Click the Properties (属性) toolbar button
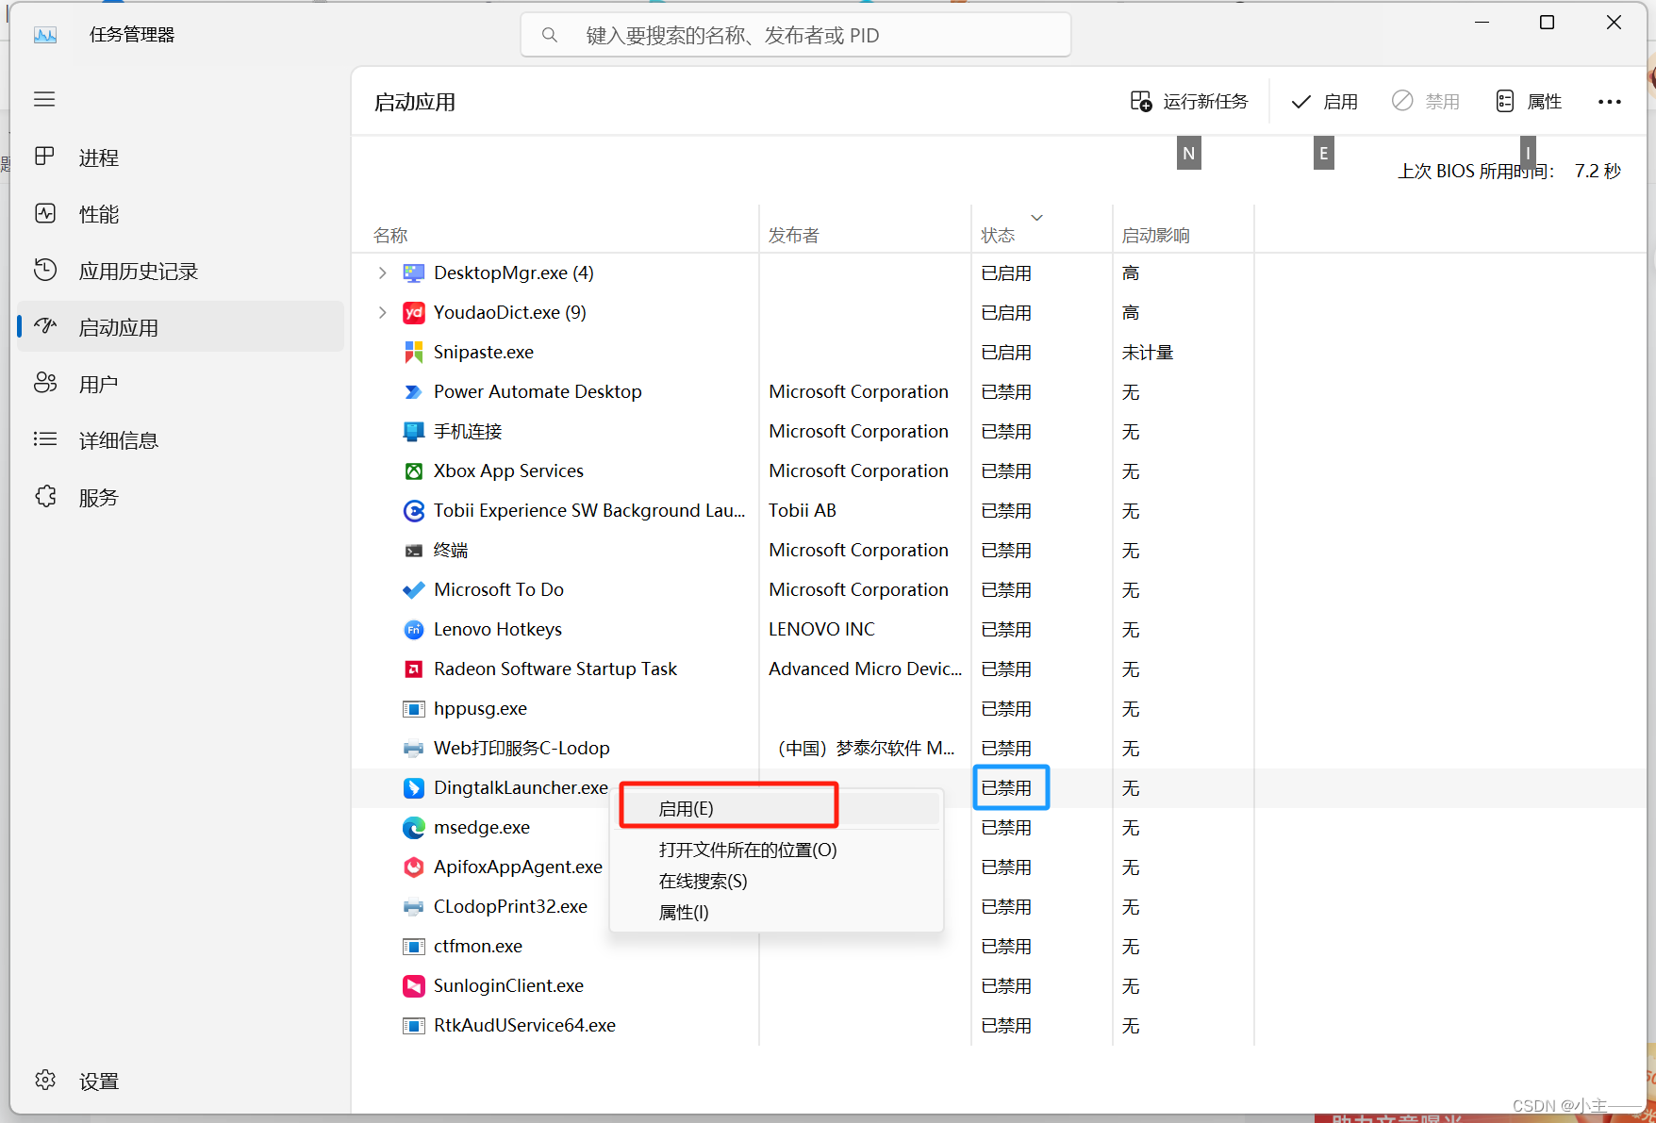The image size is (1656, 1123). (x=1529, y=101)
